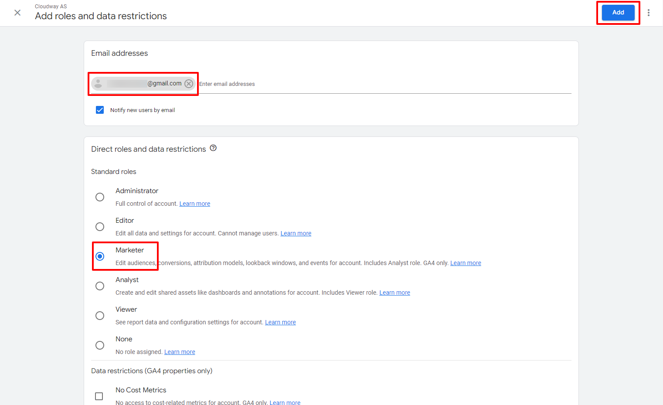Open Learn more about No Cost Metrics
This screenshot has height=405, width=663.
click(285, 402)
